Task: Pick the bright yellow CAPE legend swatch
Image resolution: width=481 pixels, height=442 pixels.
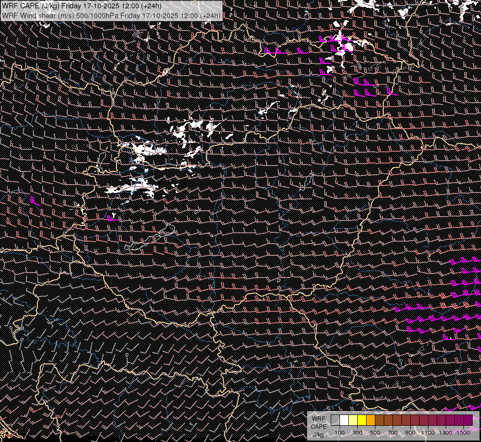Action: coord(362,420)
